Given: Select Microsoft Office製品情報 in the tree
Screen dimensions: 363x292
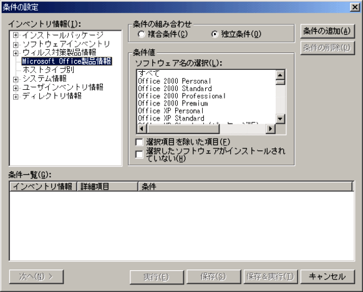Looking at the screenshot, I should coord(67,61).
